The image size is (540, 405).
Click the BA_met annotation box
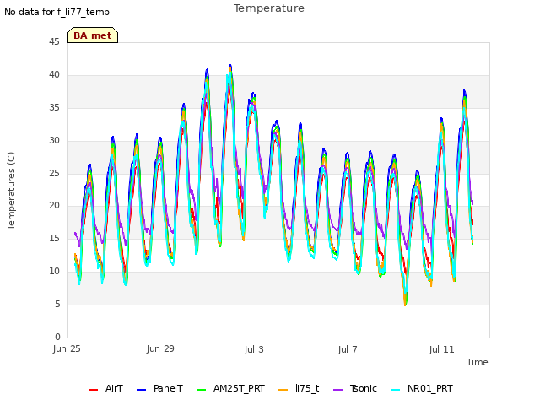click(93, 35)
